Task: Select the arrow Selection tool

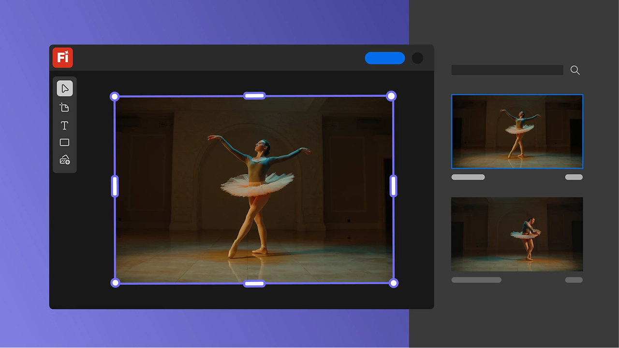Action: pos(64,88)
